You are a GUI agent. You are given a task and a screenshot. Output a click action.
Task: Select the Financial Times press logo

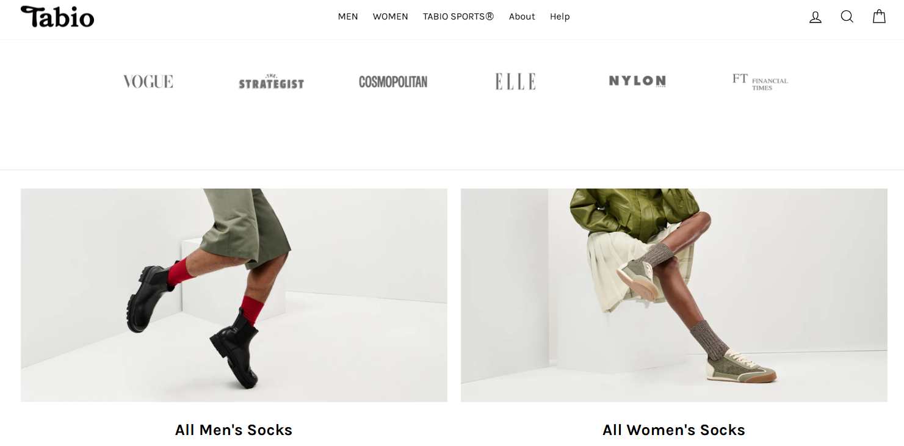(760, 82)
